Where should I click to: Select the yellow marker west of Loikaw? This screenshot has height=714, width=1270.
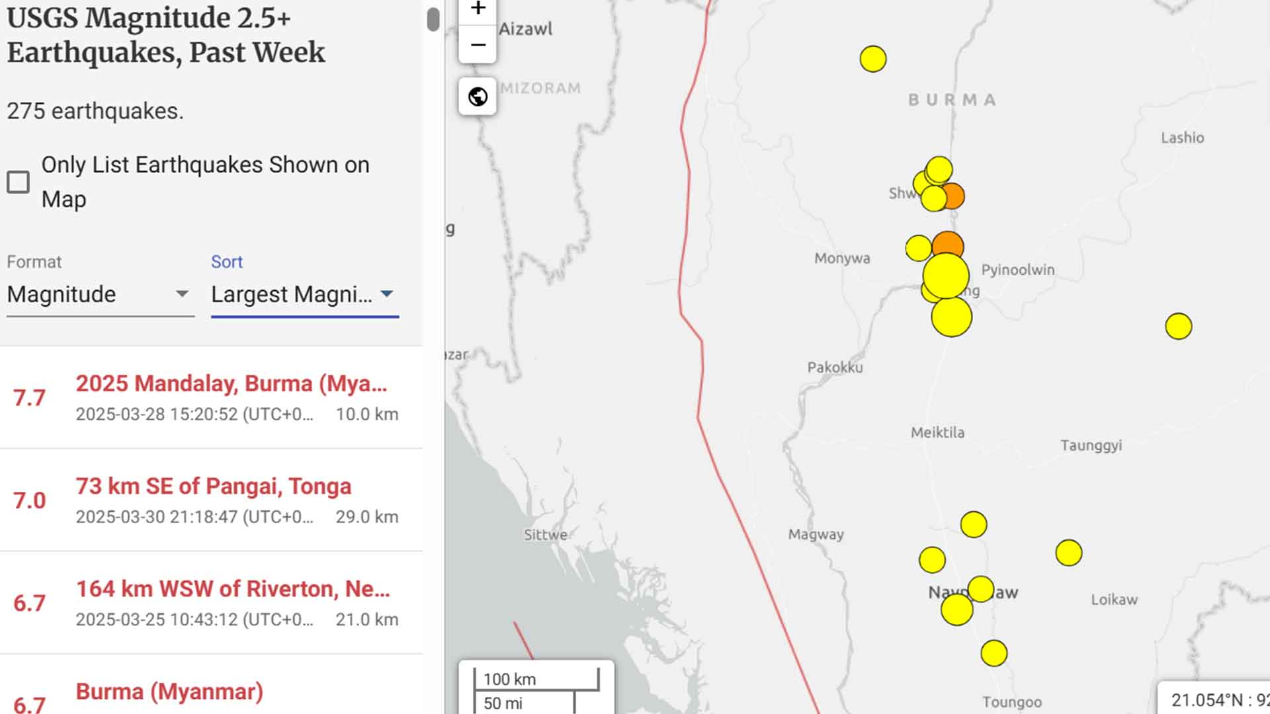pos(1069,553)
